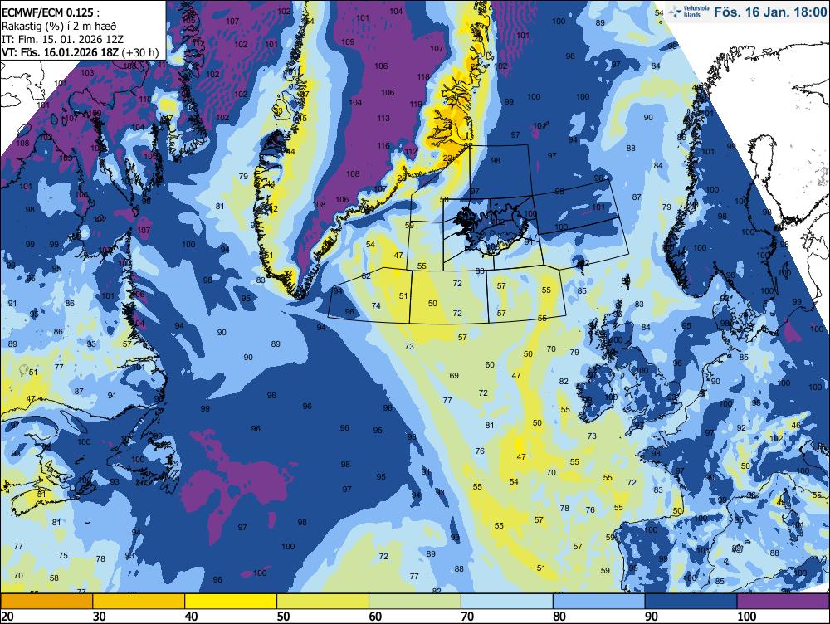Click the 'ECMWF/ECM 0.125 :' model title

50,12
